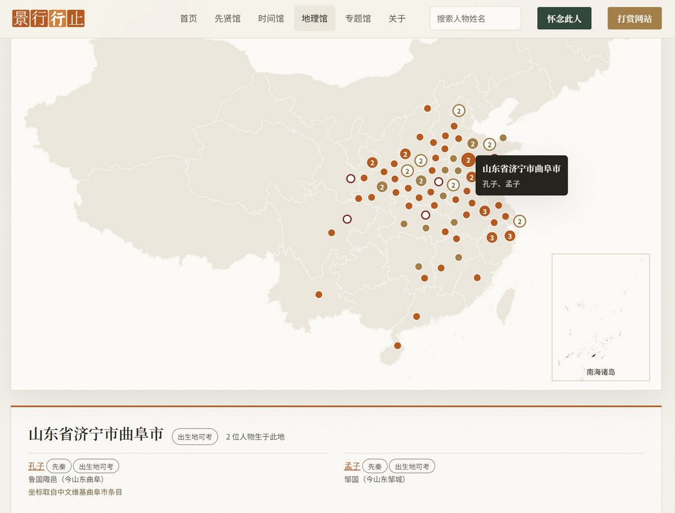This screenshot has width=675, height=513.
Task: Select the map marker on Hainan island
Action: click(398, 345)
